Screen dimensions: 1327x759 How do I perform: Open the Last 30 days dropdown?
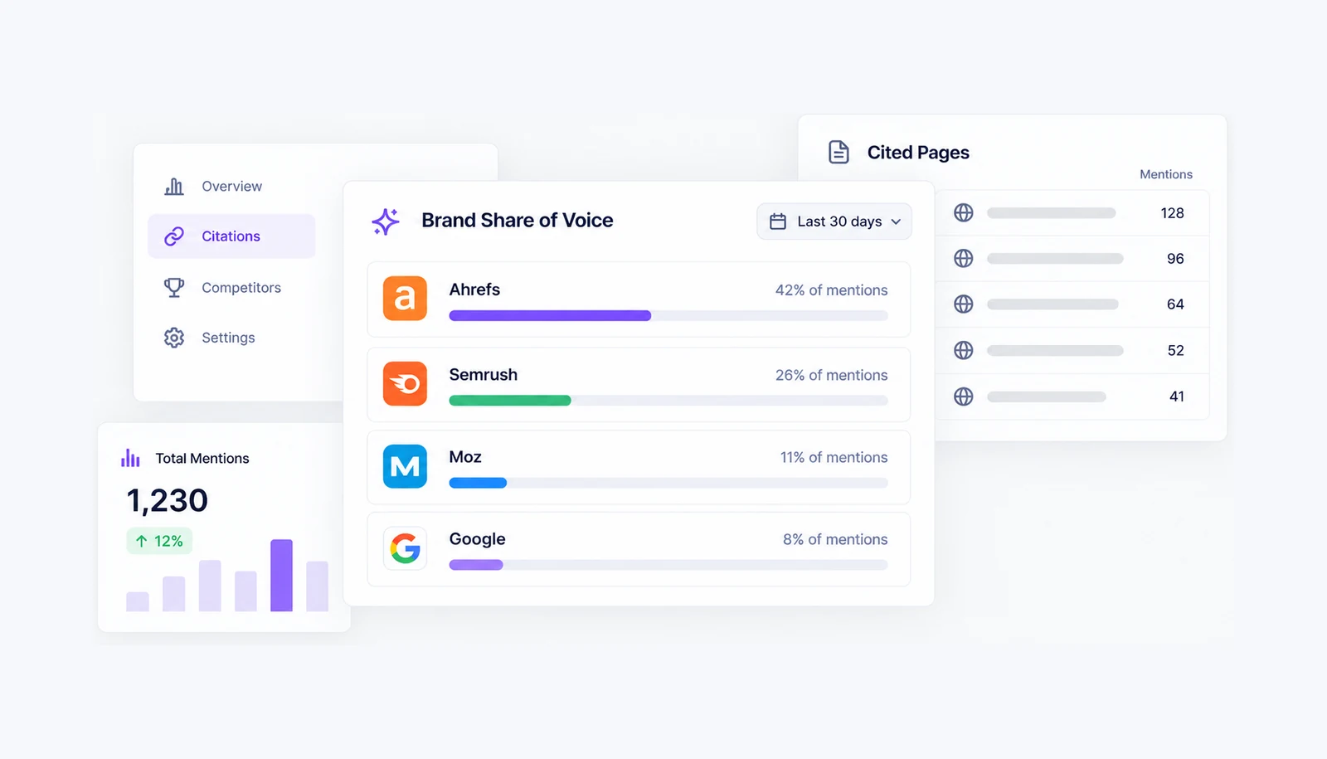(x=834, y=221)
